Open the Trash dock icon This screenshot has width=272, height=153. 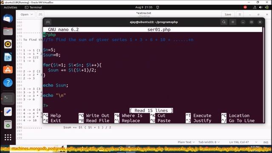coord(8,125)
